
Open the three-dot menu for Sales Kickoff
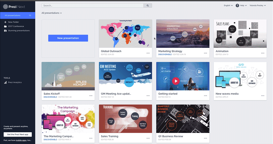91,95
